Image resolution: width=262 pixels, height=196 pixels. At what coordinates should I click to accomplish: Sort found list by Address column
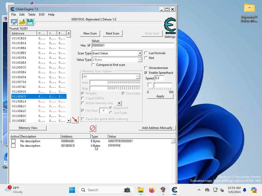23,33
